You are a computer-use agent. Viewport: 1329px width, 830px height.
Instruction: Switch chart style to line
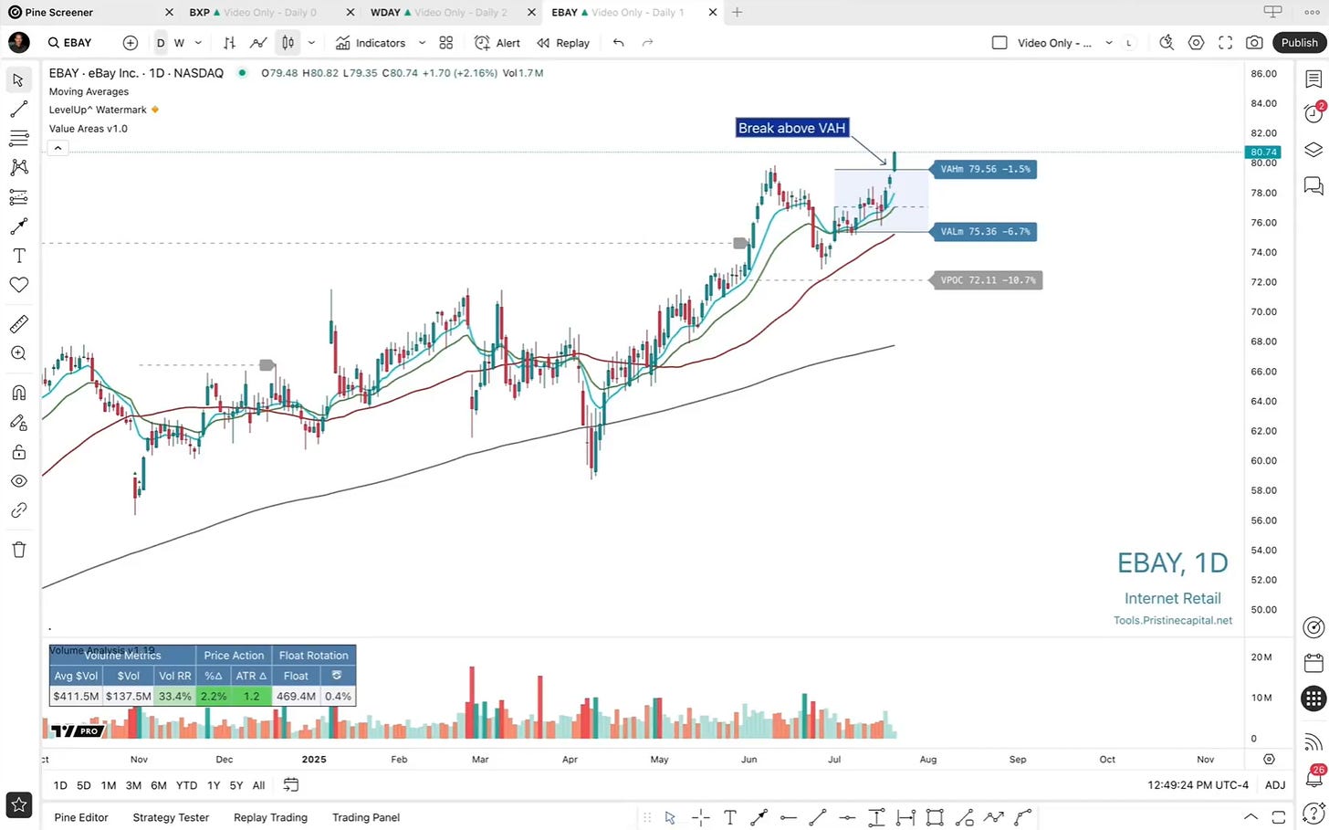coord(258,43)
